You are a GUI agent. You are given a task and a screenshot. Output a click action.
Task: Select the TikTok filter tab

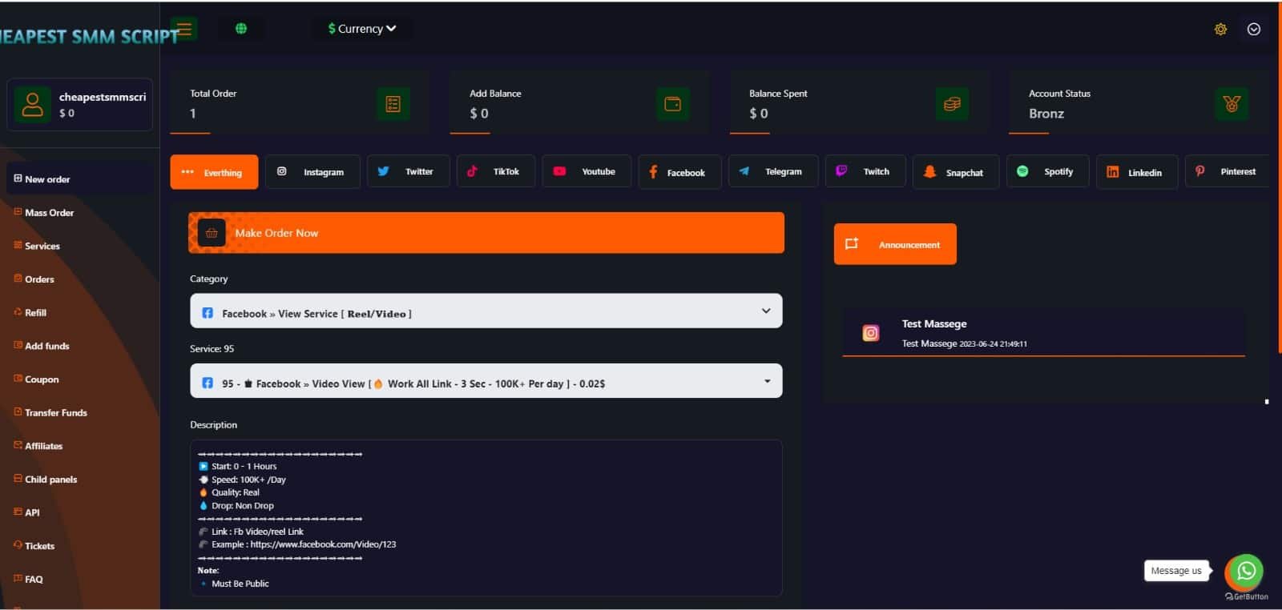pyautogui.click(x=495, y=172)
